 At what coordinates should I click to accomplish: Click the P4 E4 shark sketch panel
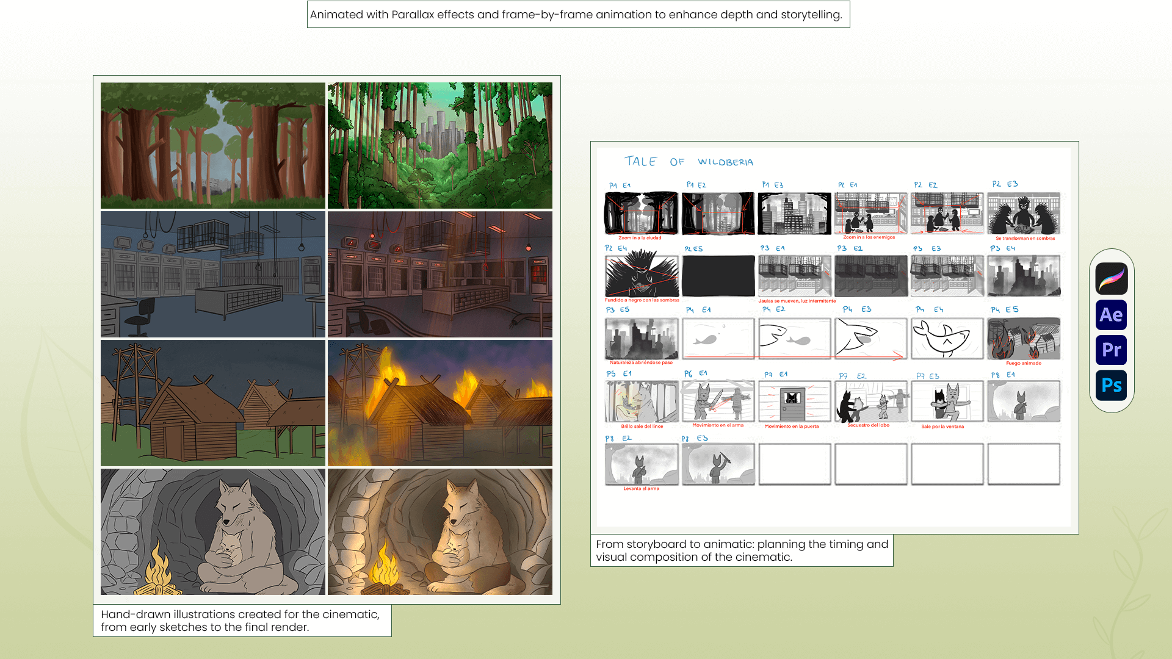tap(947, 339)
